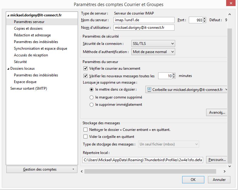Screen dimensions: 238x190
Task: Open Sécurité account settings
Action: (20, 62)
